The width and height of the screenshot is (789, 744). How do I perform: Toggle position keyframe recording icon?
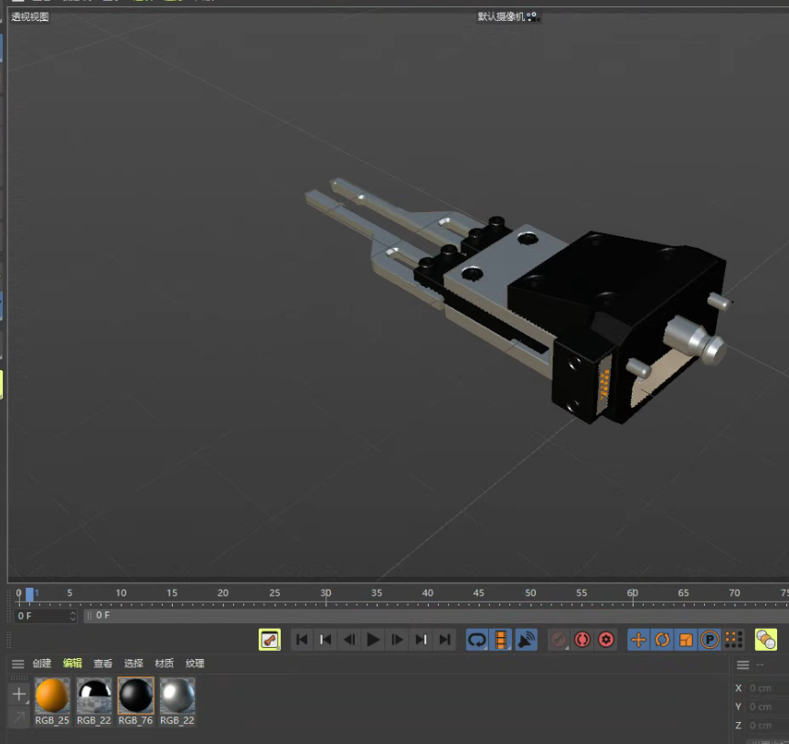[638, 640]
